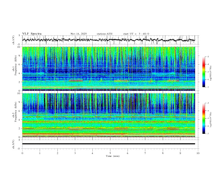Click the lower 'log(PSD)(V²/Hz)' colorbar label
The image size is (223, 172).
click(x=211, y=119)
